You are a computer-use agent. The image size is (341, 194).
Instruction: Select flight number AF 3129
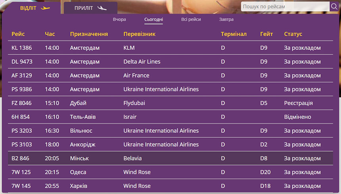pyautogui.click(x=21, y=75)
